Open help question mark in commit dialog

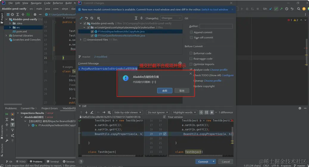tap(81, 161)
